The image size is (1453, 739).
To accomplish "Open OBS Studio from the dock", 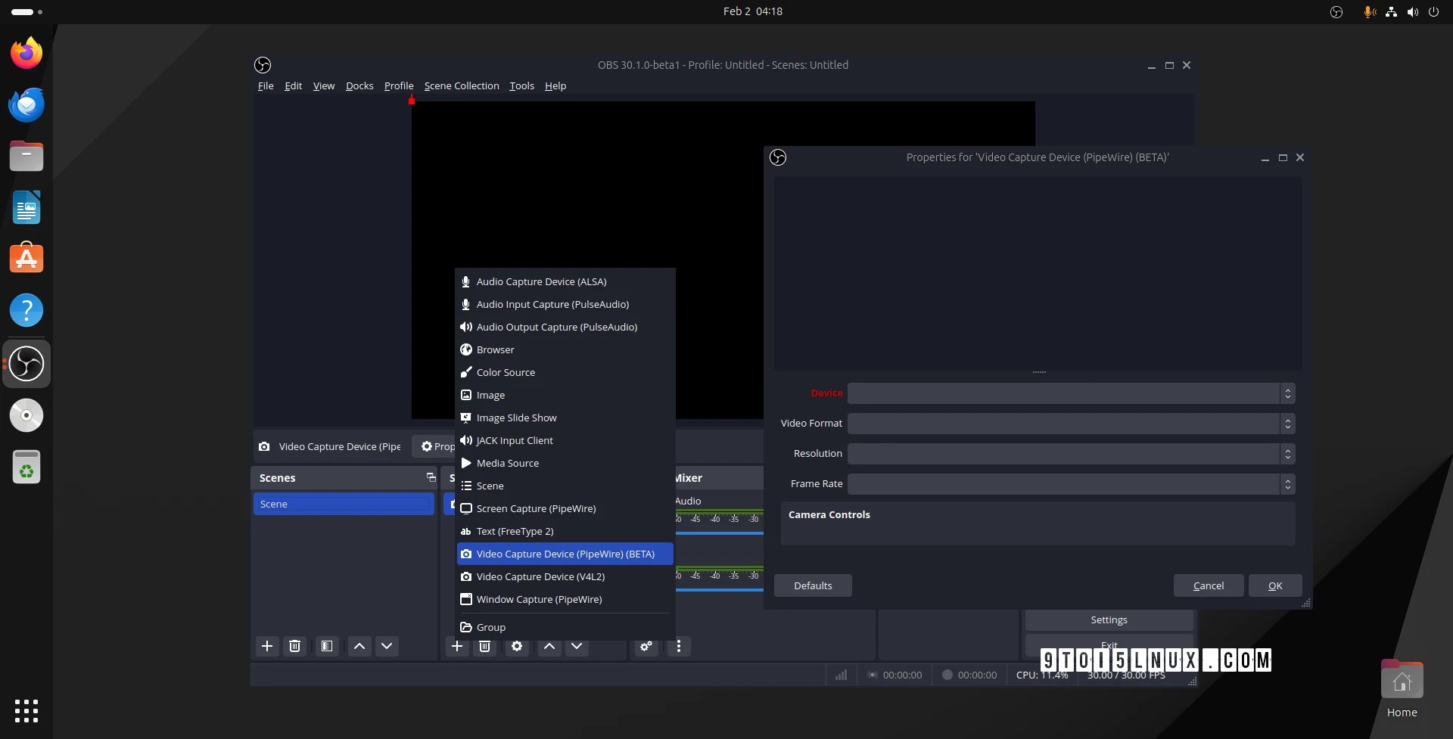I will [x=26, y=364].
